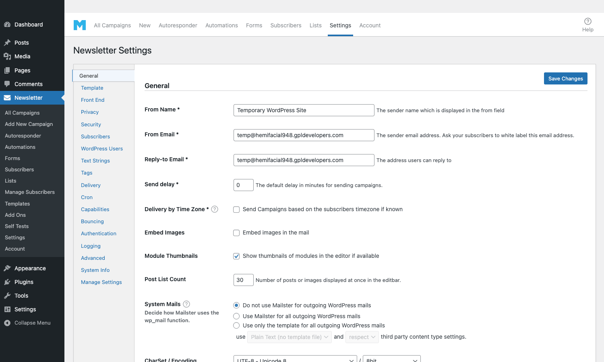Open the Cron settings section
The height and width of the screenshot is (362, 604).
(x=87, y=197)
